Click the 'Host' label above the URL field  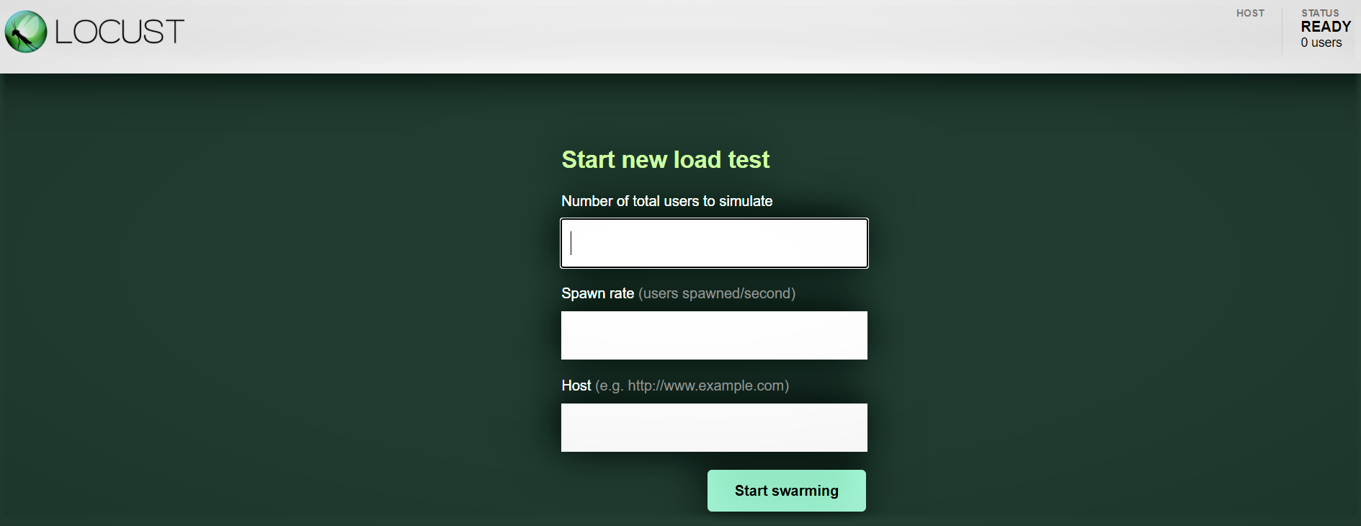point(576,385)
